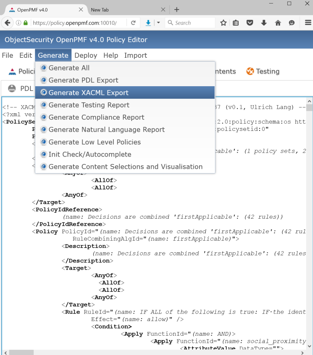
Task: Click the horizontal scrollbar left arrow
Action: (x=6, y=353)
